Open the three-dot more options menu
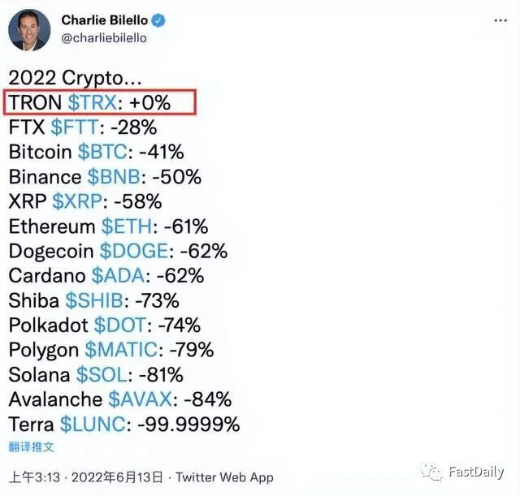Viewport: 520px width, 496px height. (500, 20)
